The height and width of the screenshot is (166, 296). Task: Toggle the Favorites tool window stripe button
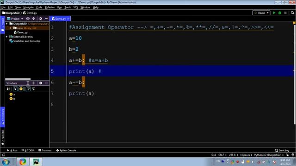(x=3, y=137)
